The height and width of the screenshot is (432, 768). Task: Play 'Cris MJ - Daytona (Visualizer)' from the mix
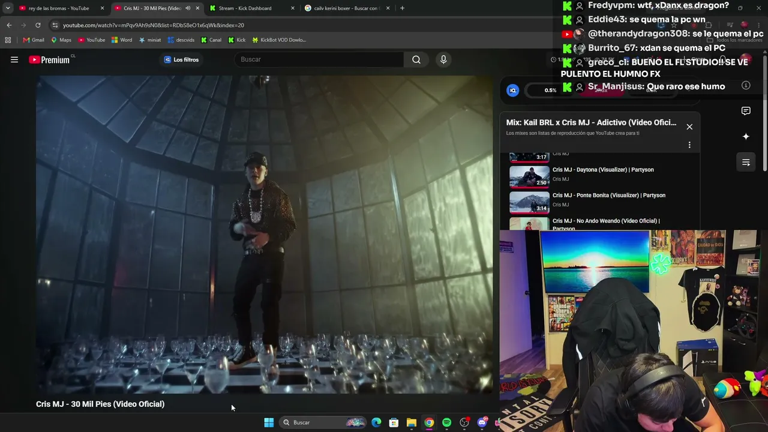(x=603, y=170)
